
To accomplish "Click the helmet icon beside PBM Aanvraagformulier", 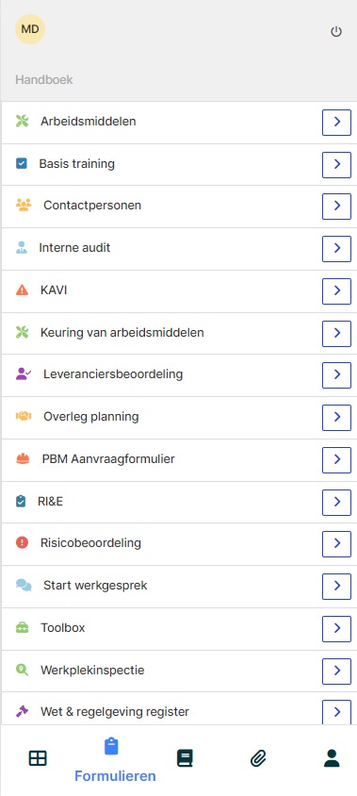I will 23,459.
